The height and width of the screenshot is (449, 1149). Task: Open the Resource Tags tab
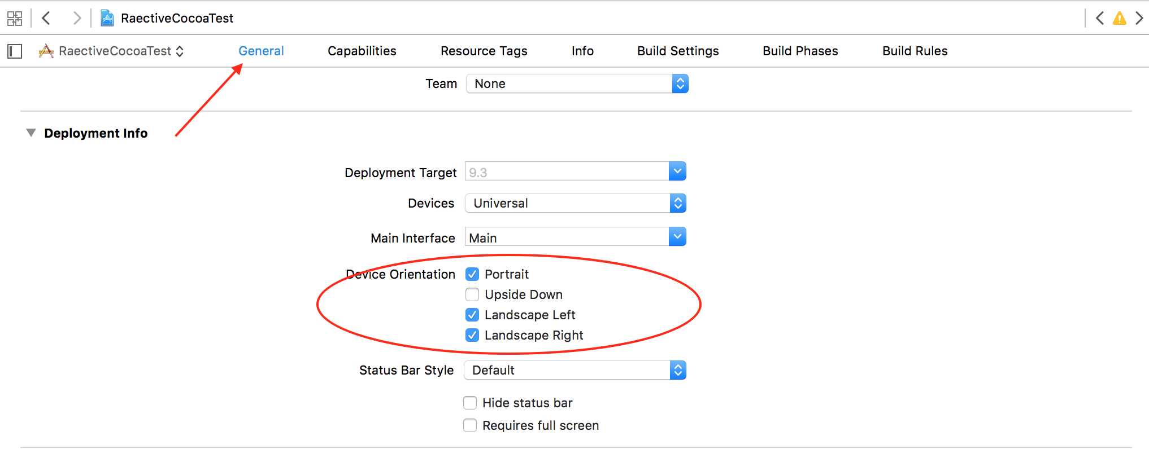(484, 51)
